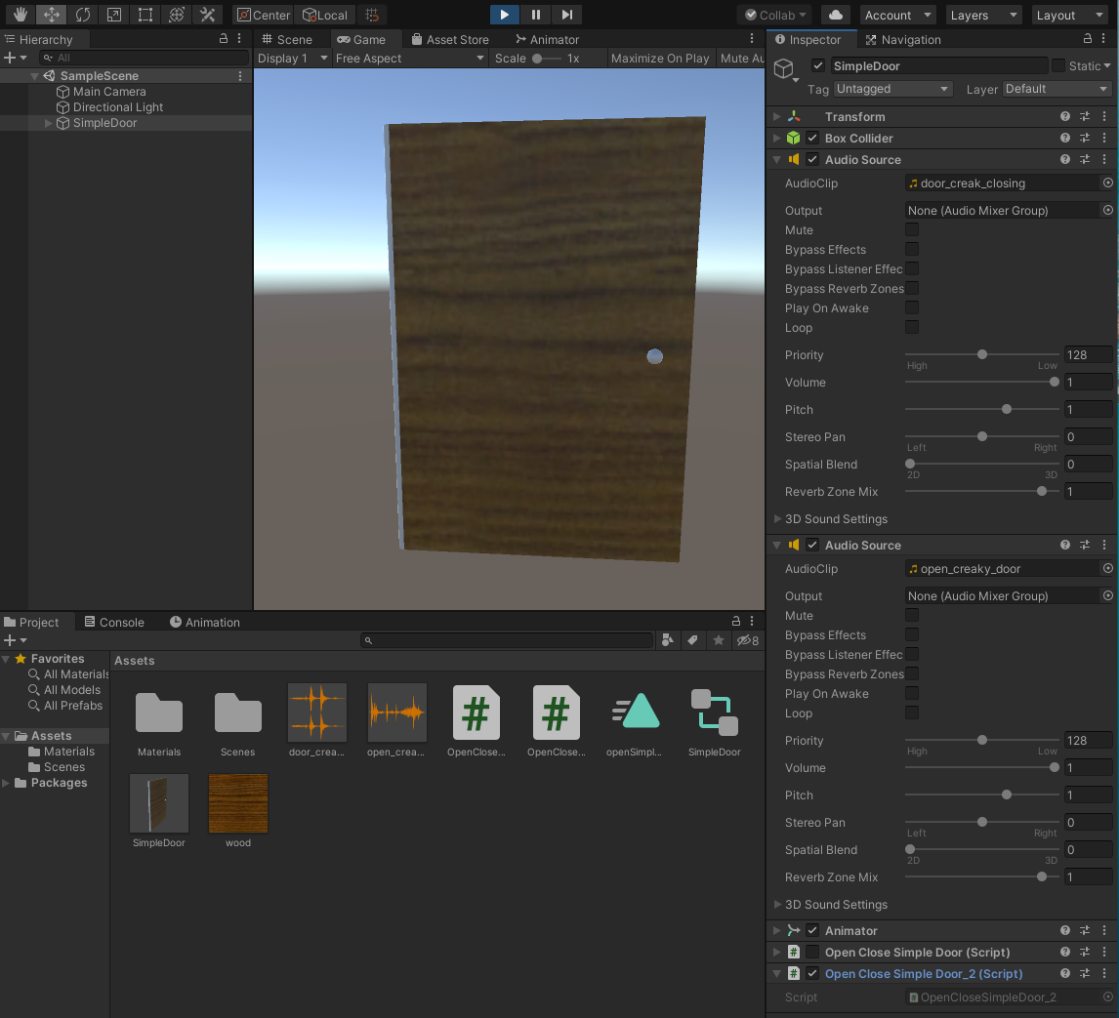
Task: Toggle SimpleDoor active checkbox
Action: point(818,65)
